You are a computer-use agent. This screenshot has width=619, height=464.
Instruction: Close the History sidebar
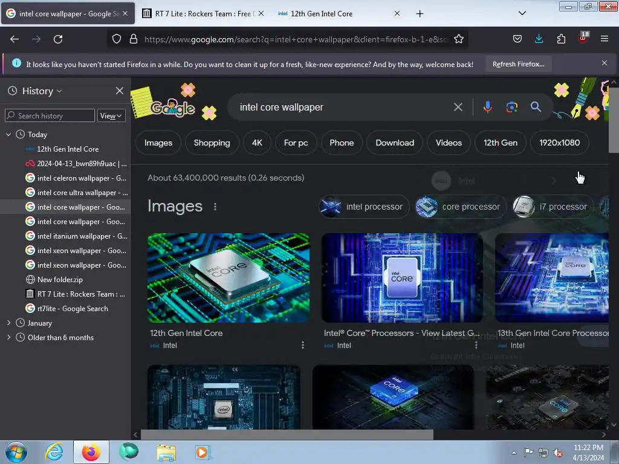coord(120,91)
